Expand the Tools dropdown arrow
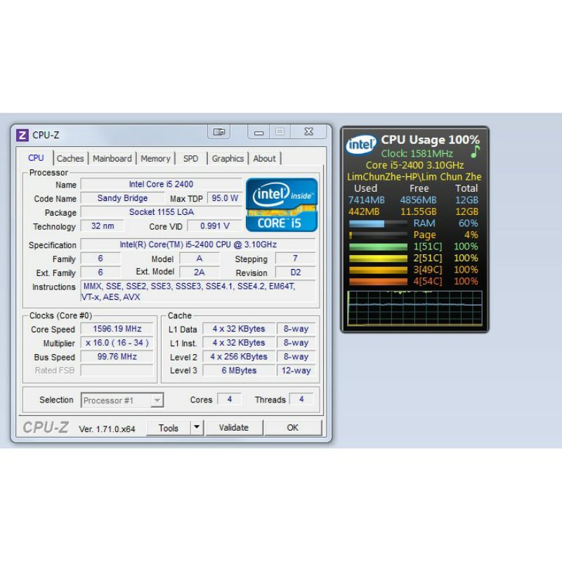The image size is (562, 562). 197,427
